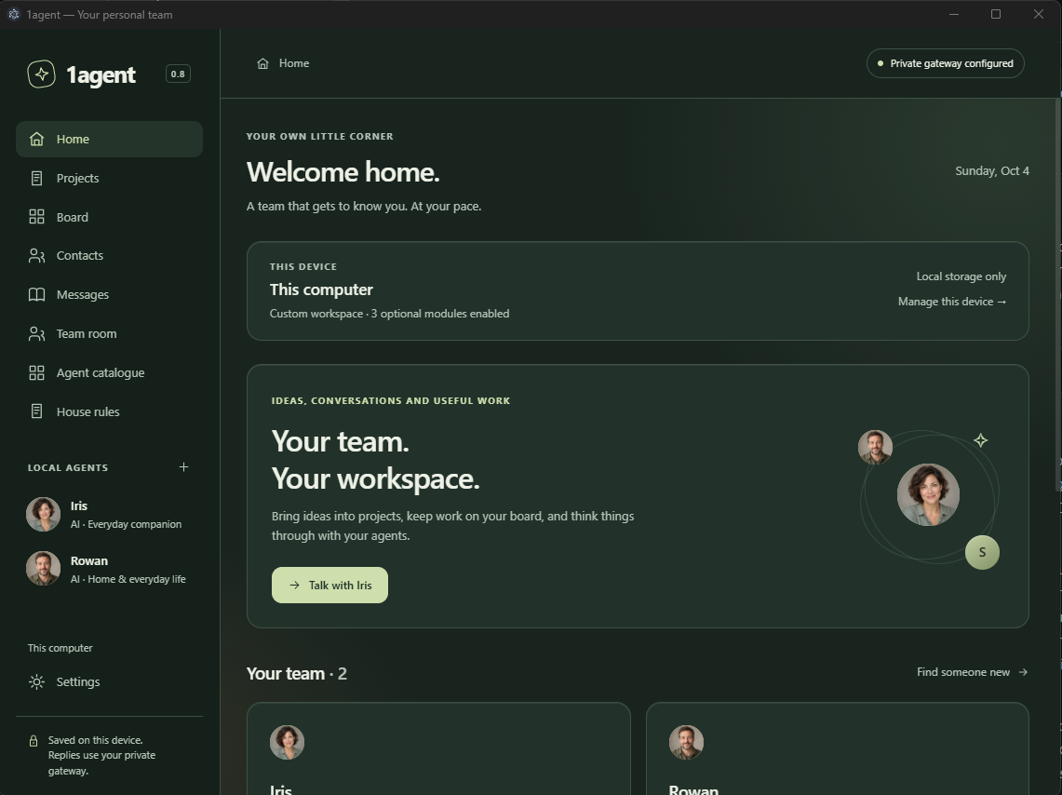The width and height of the screenshot is (1062, 795).
Task: Go to the Board section
Action: [x=109, y=217]
